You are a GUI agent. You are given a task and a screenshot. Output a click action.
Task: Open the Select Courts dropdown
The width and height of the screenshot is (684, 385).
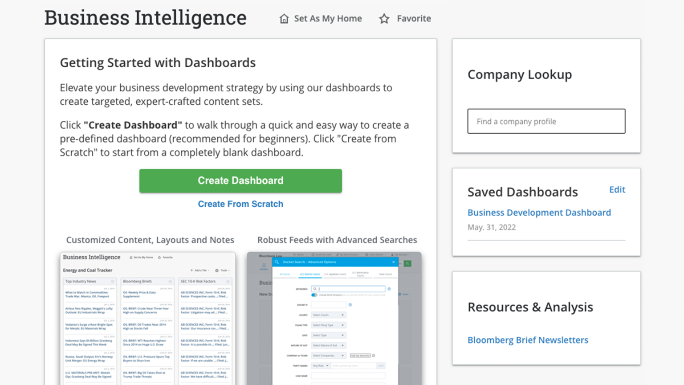[x=329, y=315]
